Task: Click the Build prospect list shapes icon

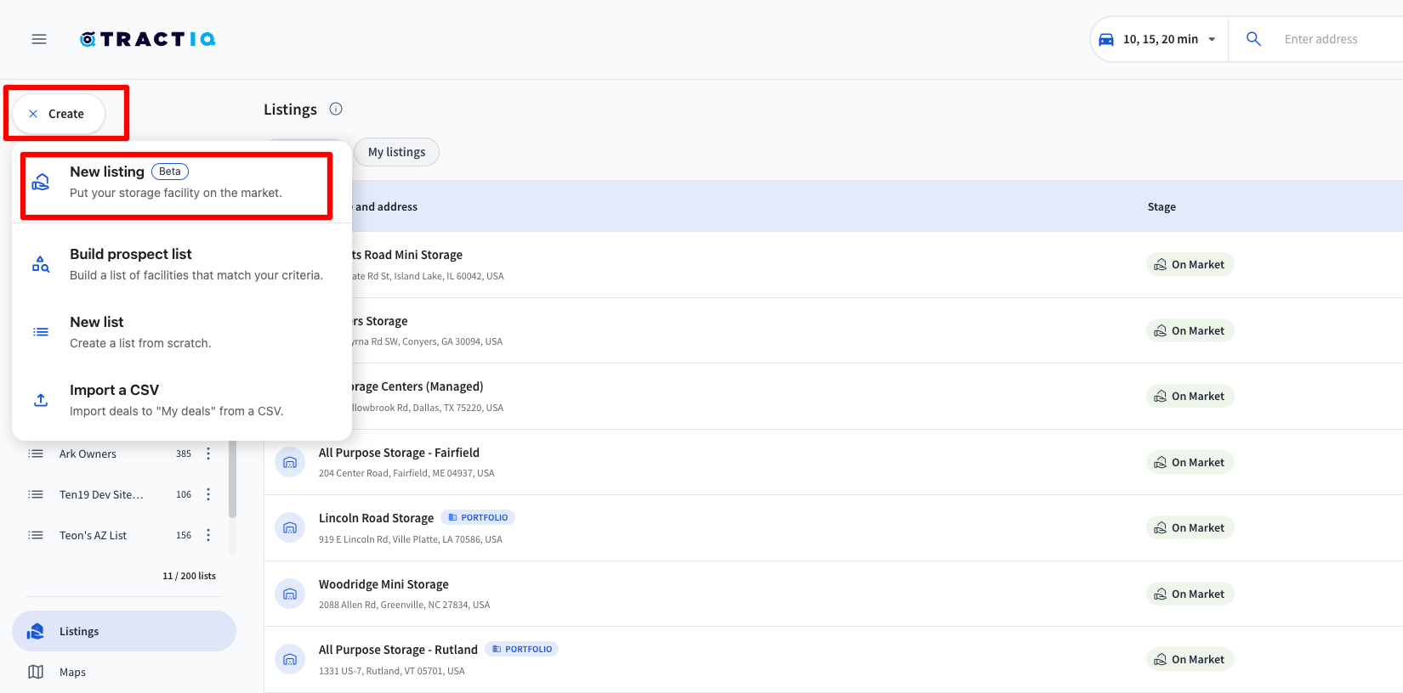Action: (41, 264)
